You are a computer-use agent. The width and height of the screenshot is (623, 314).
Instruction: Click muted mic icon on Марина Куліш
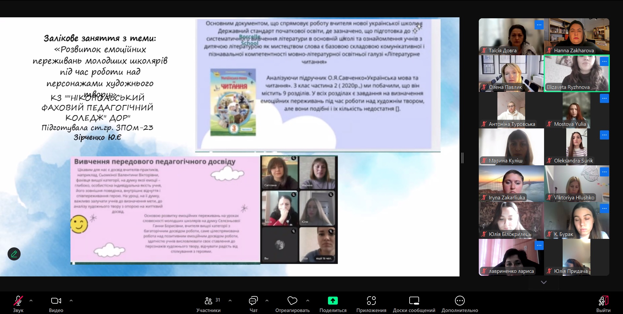point(484,161)
